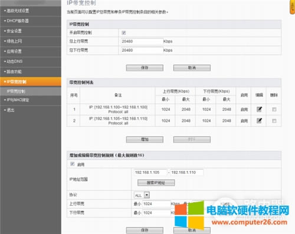Click the total upstream bandwidth field
This screenshot has width=295, height=234.
click(x=142, y=41)
